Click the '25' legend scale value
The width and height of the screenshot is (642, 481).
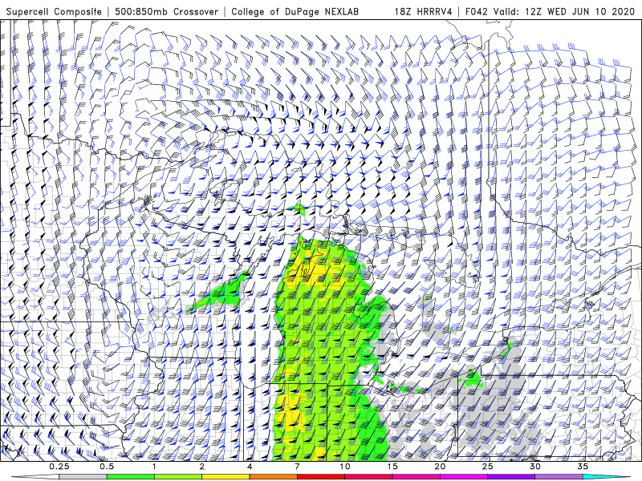pyautogui.click(x=487, y=467)
